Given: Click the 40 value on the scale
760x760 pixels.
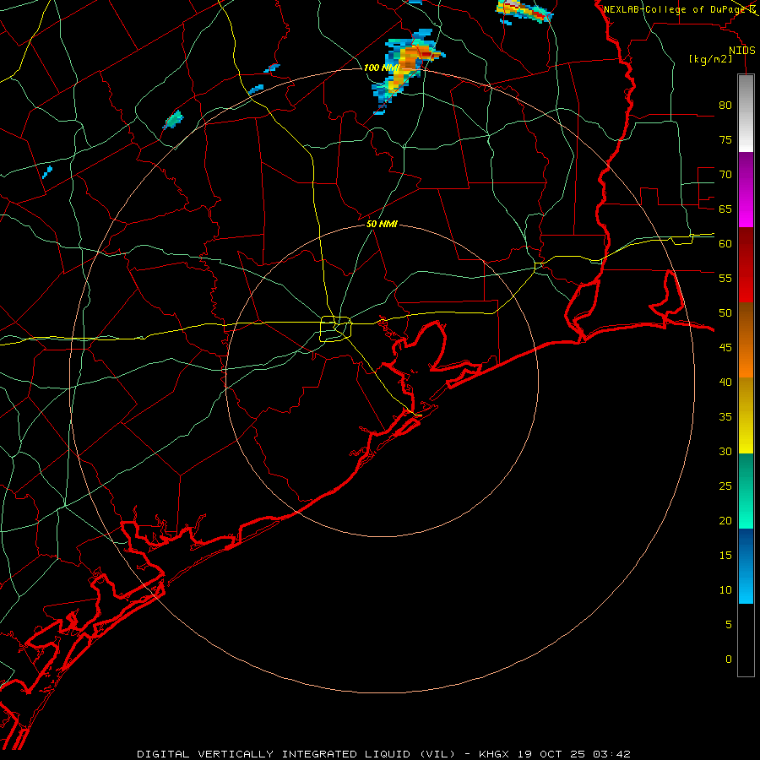Looking at the screenshot, I should tap(725, 382).
